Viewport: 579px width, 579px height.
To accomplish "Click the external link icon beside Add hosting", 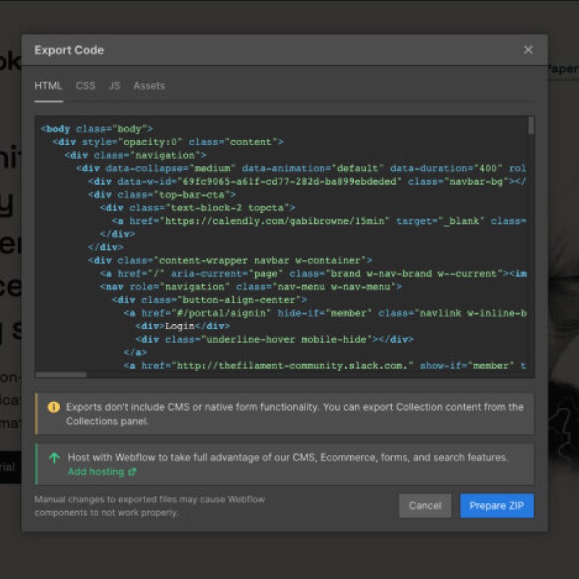I will click(x=132, y=471).
